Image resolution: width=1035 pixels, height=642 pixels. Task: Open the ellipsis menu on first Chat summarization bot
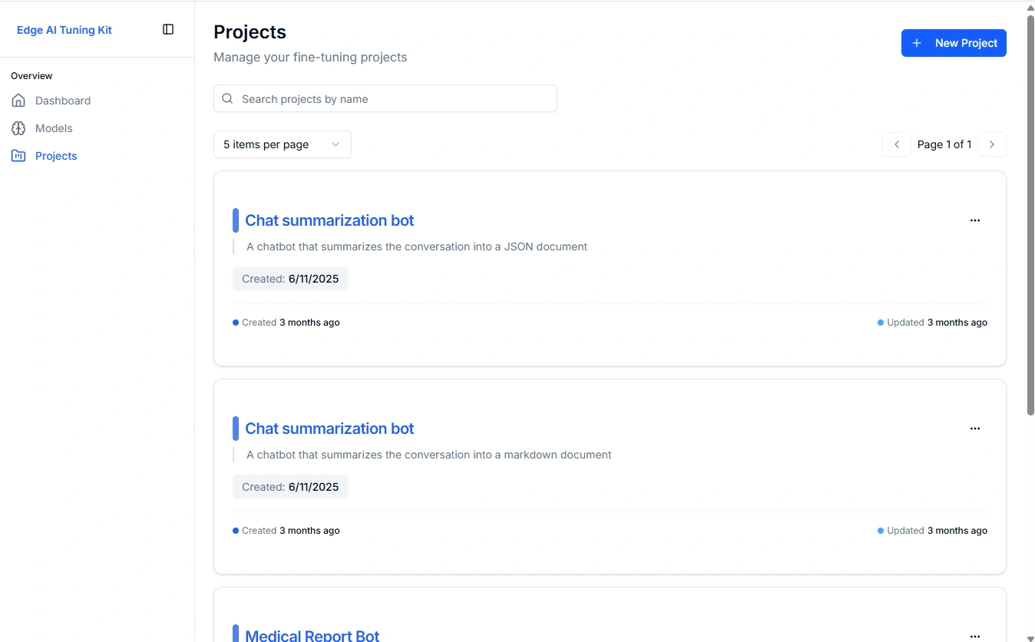point(975,220)
